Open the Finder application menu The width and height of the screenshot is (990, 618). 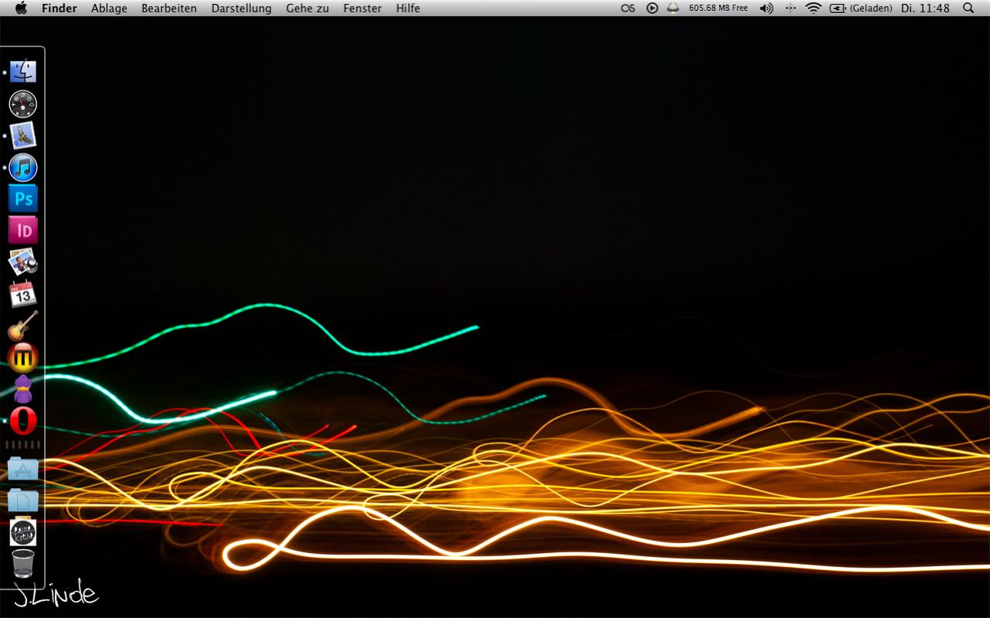(60, 9)
